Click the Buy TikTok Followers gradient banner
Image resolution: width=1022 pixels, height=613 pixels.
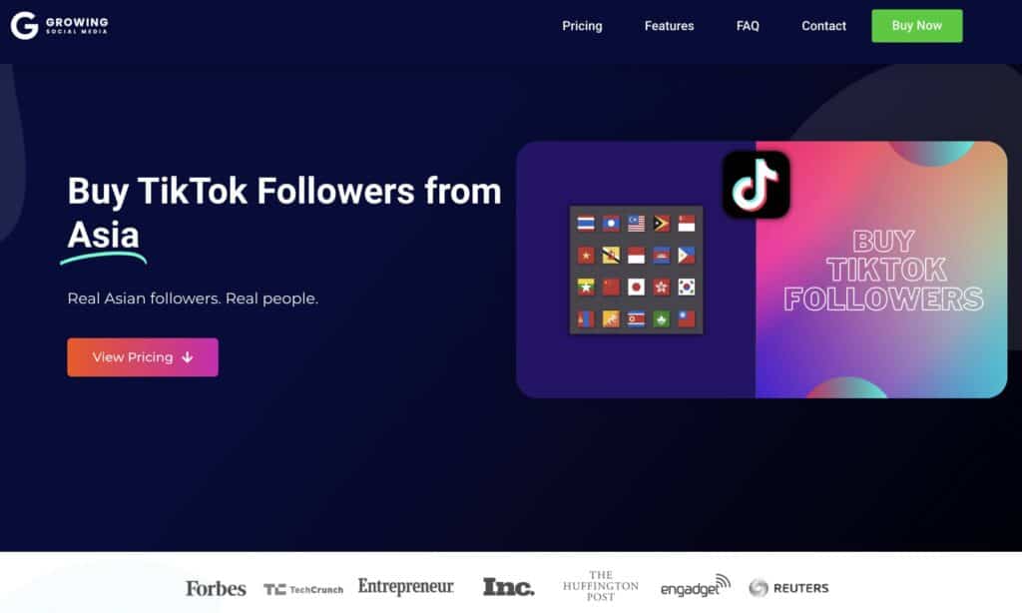(881, 270)
